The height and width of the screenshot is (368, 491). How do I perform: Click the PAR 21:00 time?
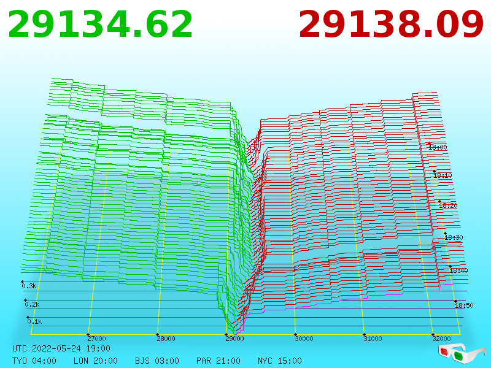(218, 361)
